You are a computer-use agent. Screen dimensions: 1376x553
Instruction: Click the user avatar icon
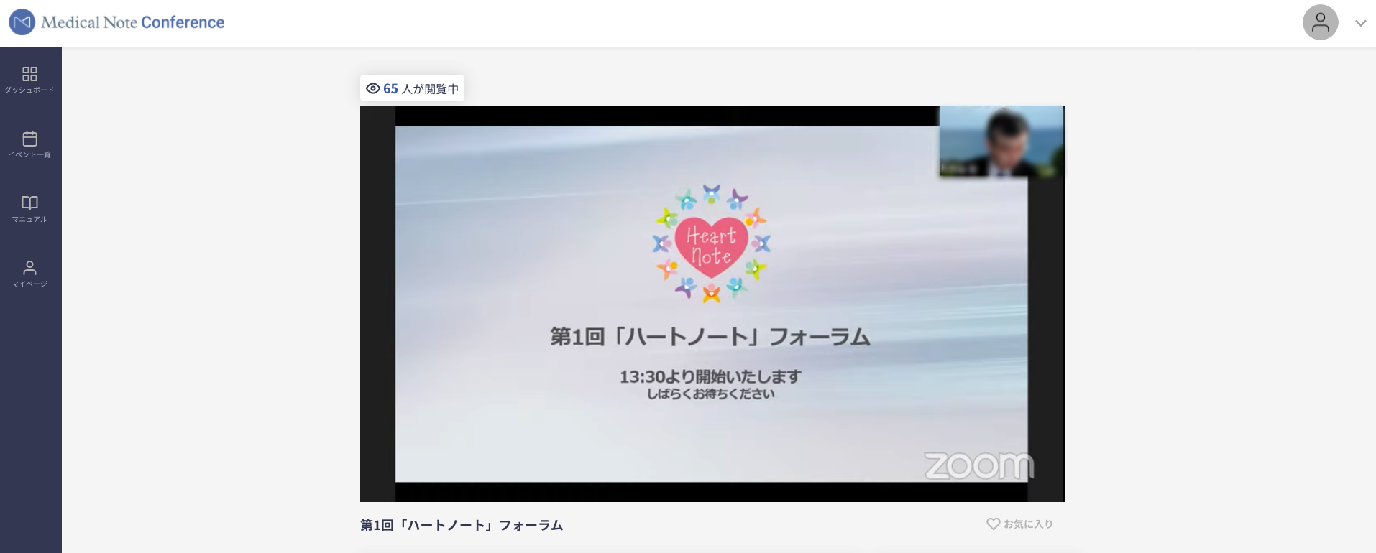(1320, 23)
